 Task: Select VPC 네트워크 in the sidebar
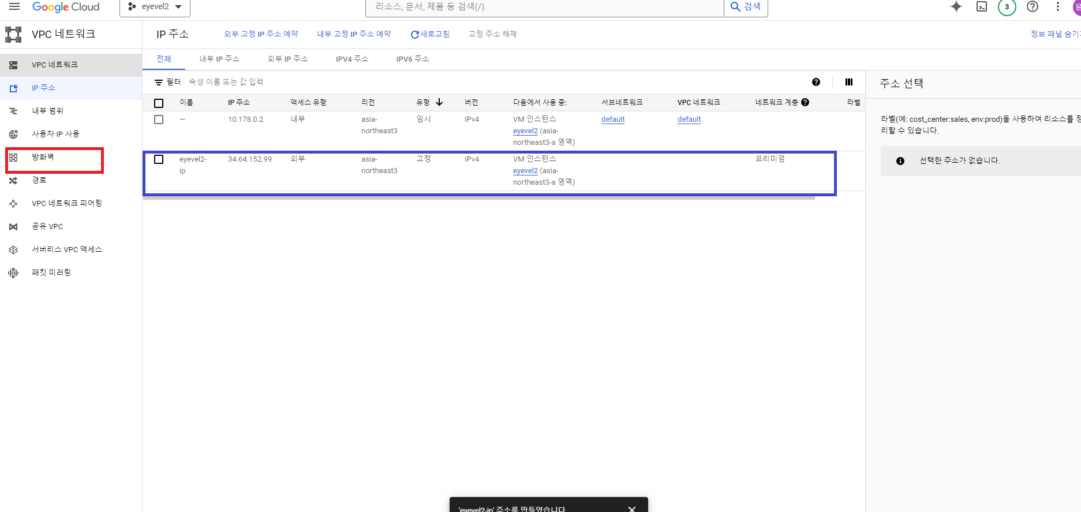(x=71, y=65)
